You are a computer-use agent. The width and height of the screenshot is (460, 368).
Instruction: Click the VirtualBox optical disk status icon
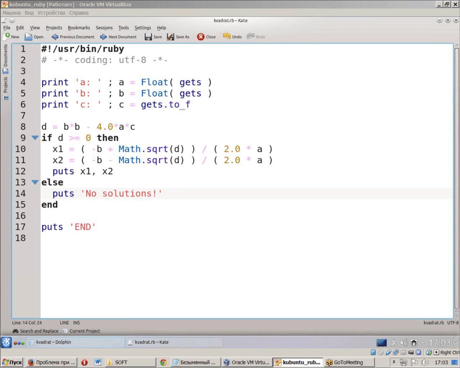click(381, 352)
